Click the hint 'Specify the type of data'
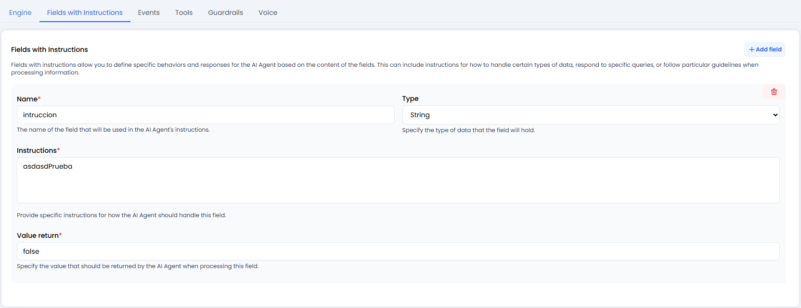Screen dimensions: 801x308 pos(468,130)
